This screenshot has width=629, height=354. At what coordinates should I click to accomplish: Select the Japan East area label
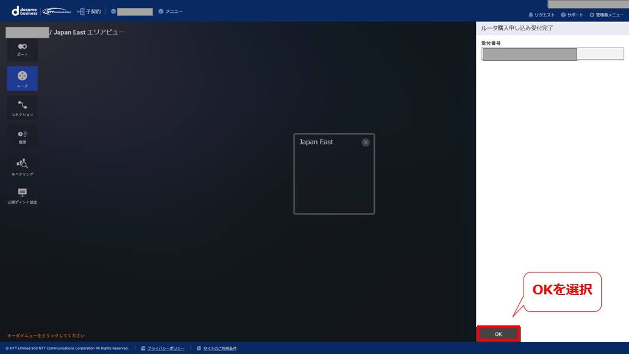tap(316, 142)
